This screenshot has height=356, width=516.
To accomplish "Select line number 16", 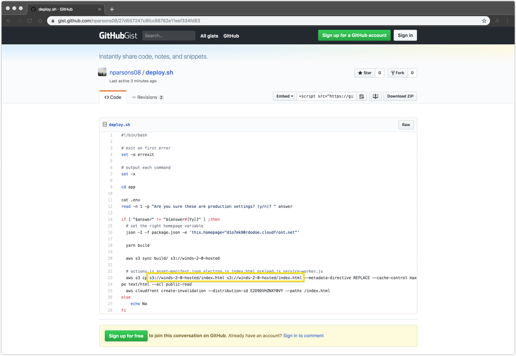I will click(110, 233).
